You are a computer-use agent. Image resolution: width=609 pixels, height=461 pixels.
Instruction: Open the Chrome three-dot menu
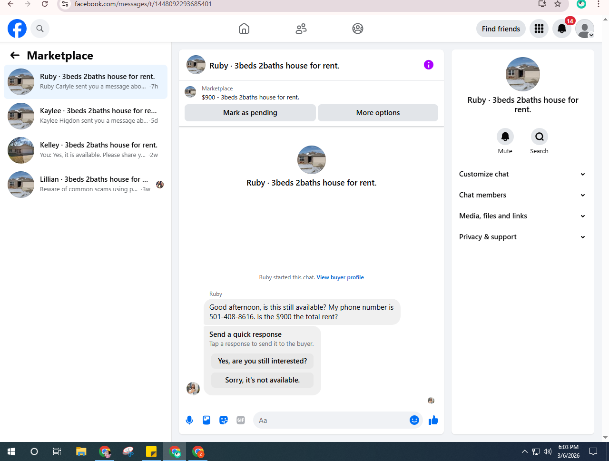click(599, 4)
